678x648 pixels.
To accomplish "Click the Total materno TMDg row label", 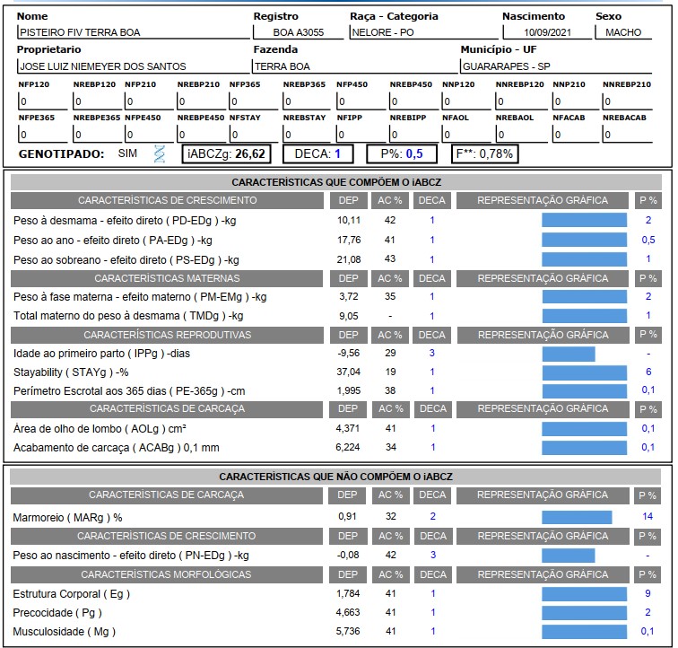I will point(128,316).
